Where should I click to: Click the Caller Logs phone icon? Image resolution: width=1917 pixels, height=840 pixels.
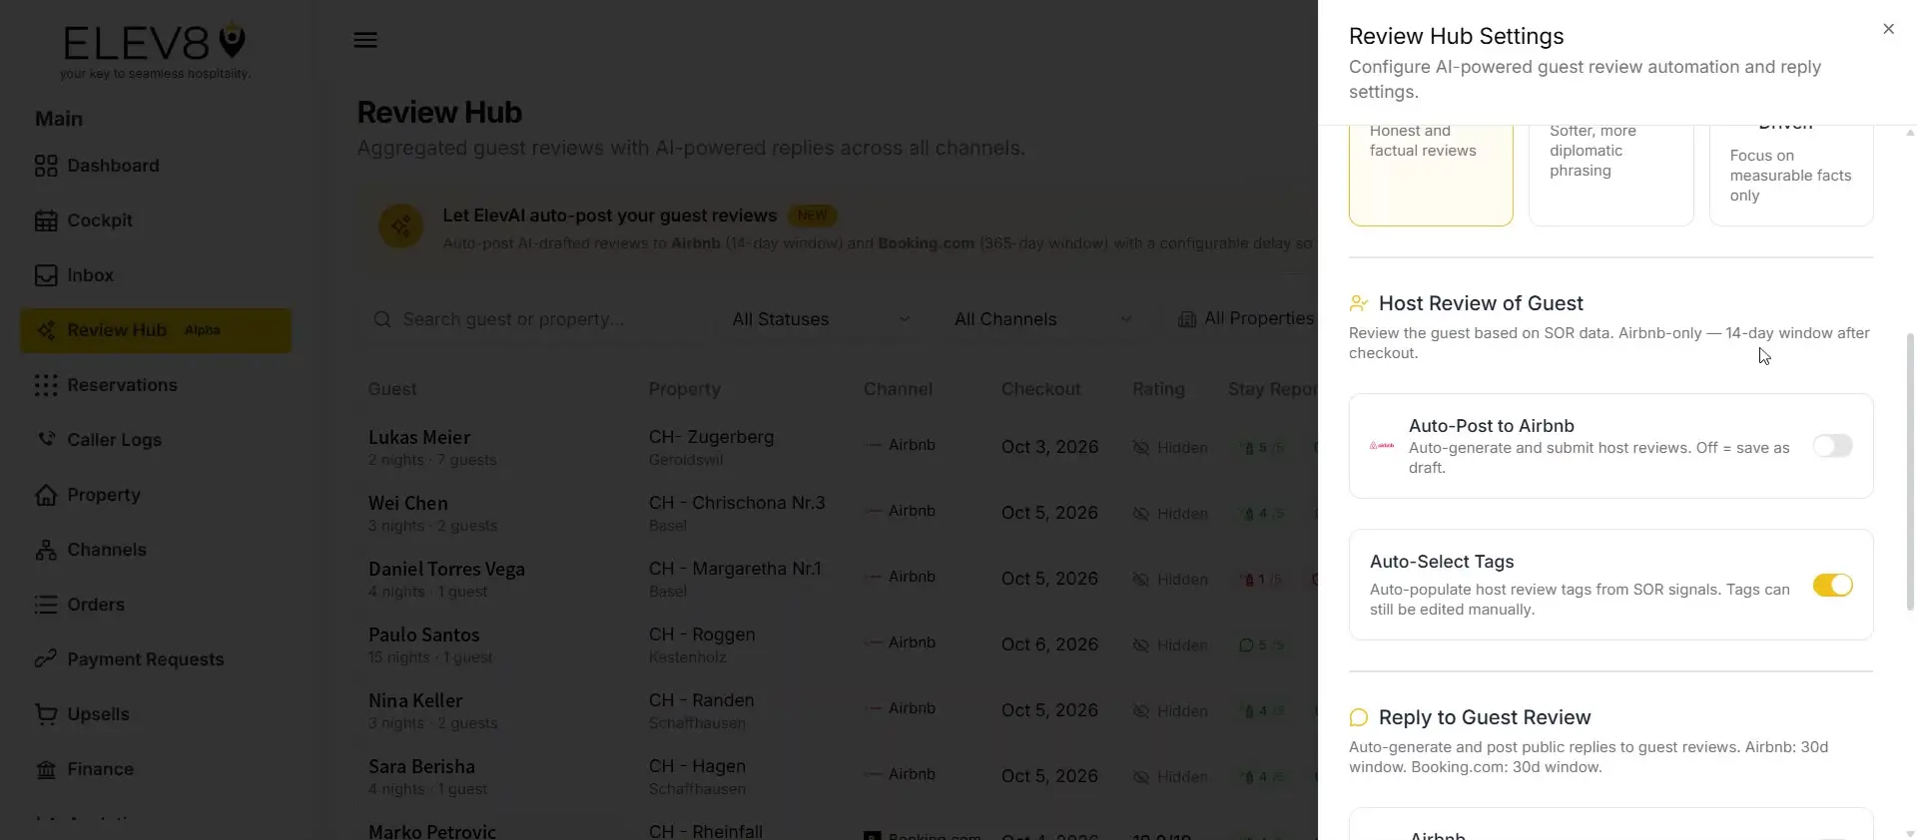(x=46, y=439)
